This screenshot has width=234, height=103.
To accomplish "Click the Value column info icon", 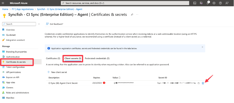I will point(120,78).
